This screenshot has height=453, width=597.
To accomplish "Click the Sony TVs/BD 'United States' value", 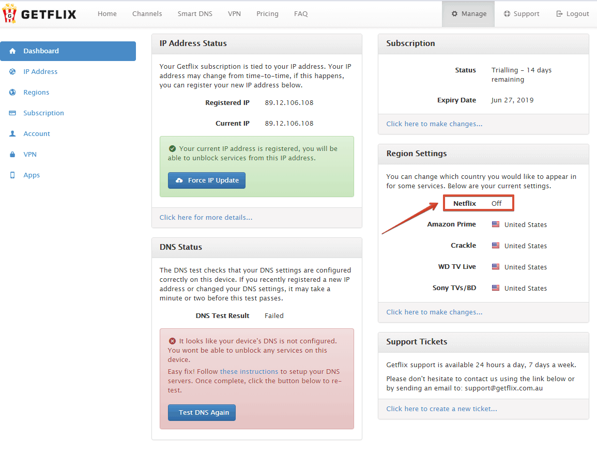I will pyautogui.click(x=526, y=289).
